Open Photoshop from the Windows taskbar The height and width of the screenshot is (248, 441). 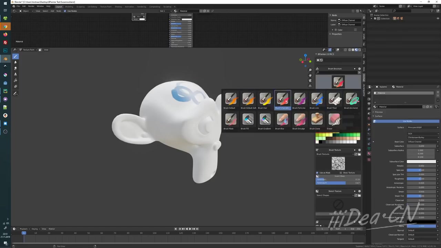coord(5,51)
